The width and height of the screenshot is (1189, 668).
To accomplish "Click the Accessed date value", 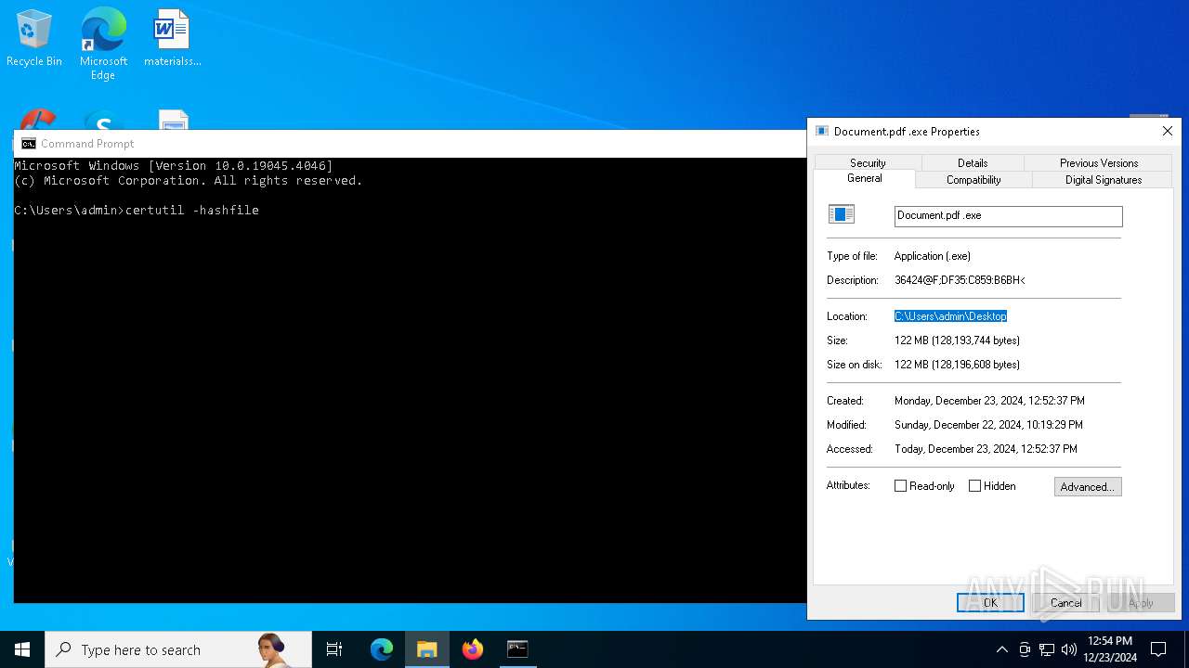I will coord(986,449).
